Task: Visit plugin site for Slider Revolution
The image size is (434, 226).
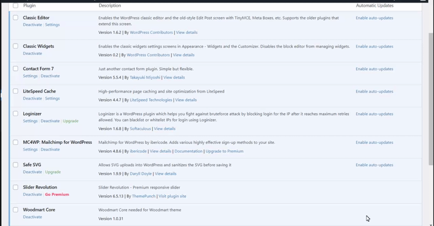Action: (x=172, y=196)
